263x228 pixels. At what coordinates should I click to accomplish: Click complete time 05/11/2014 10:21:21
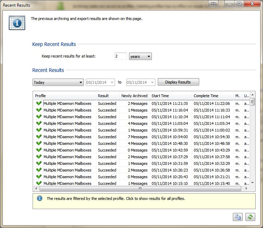click(x=212, y=177)
